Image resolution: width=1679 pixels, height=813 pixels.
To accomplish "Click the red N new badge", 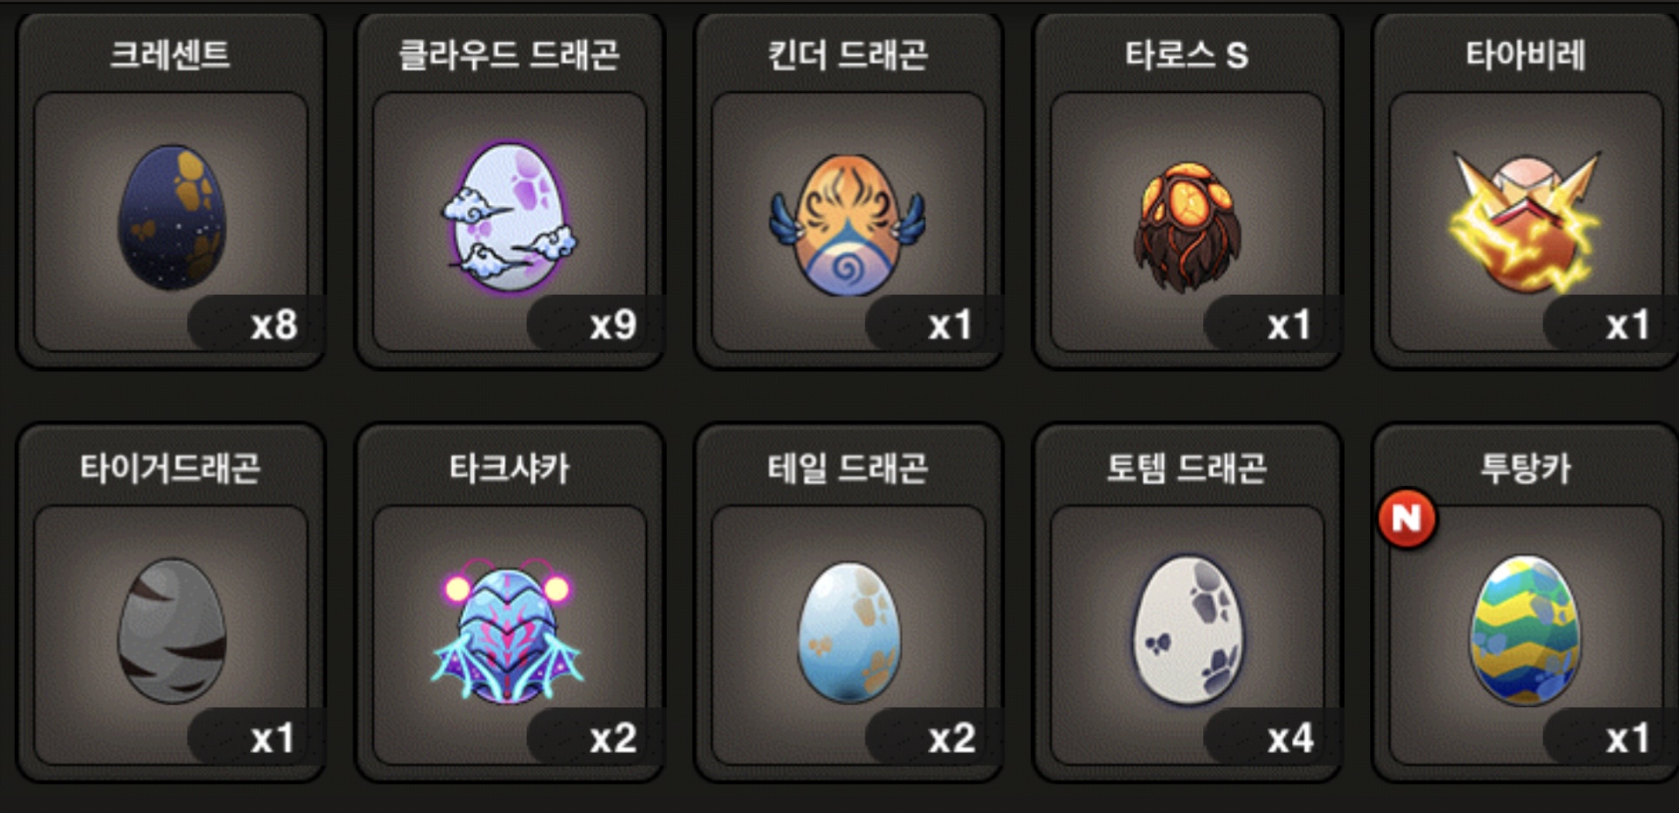I will (1406, 519).
